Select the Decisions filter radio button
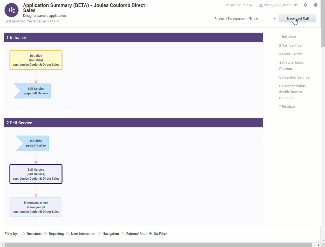325x247 pixels. [x=23, y=234]
